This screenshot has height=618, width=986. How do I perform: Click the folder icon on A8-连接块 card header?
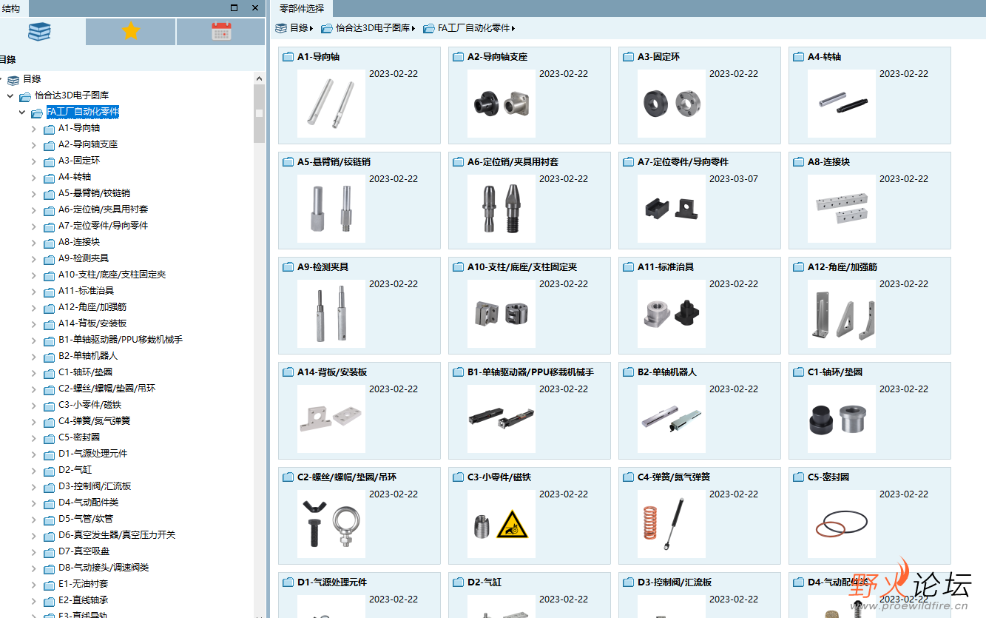coord(799,162)
